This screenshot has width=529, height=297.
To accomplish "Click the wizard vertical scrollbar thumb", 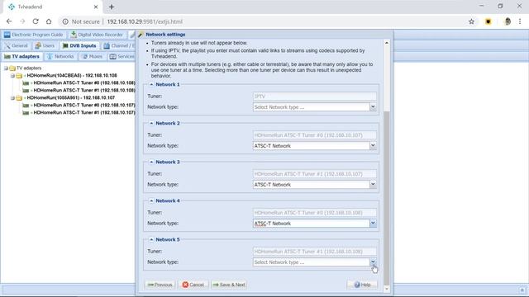I will point(387,199).
